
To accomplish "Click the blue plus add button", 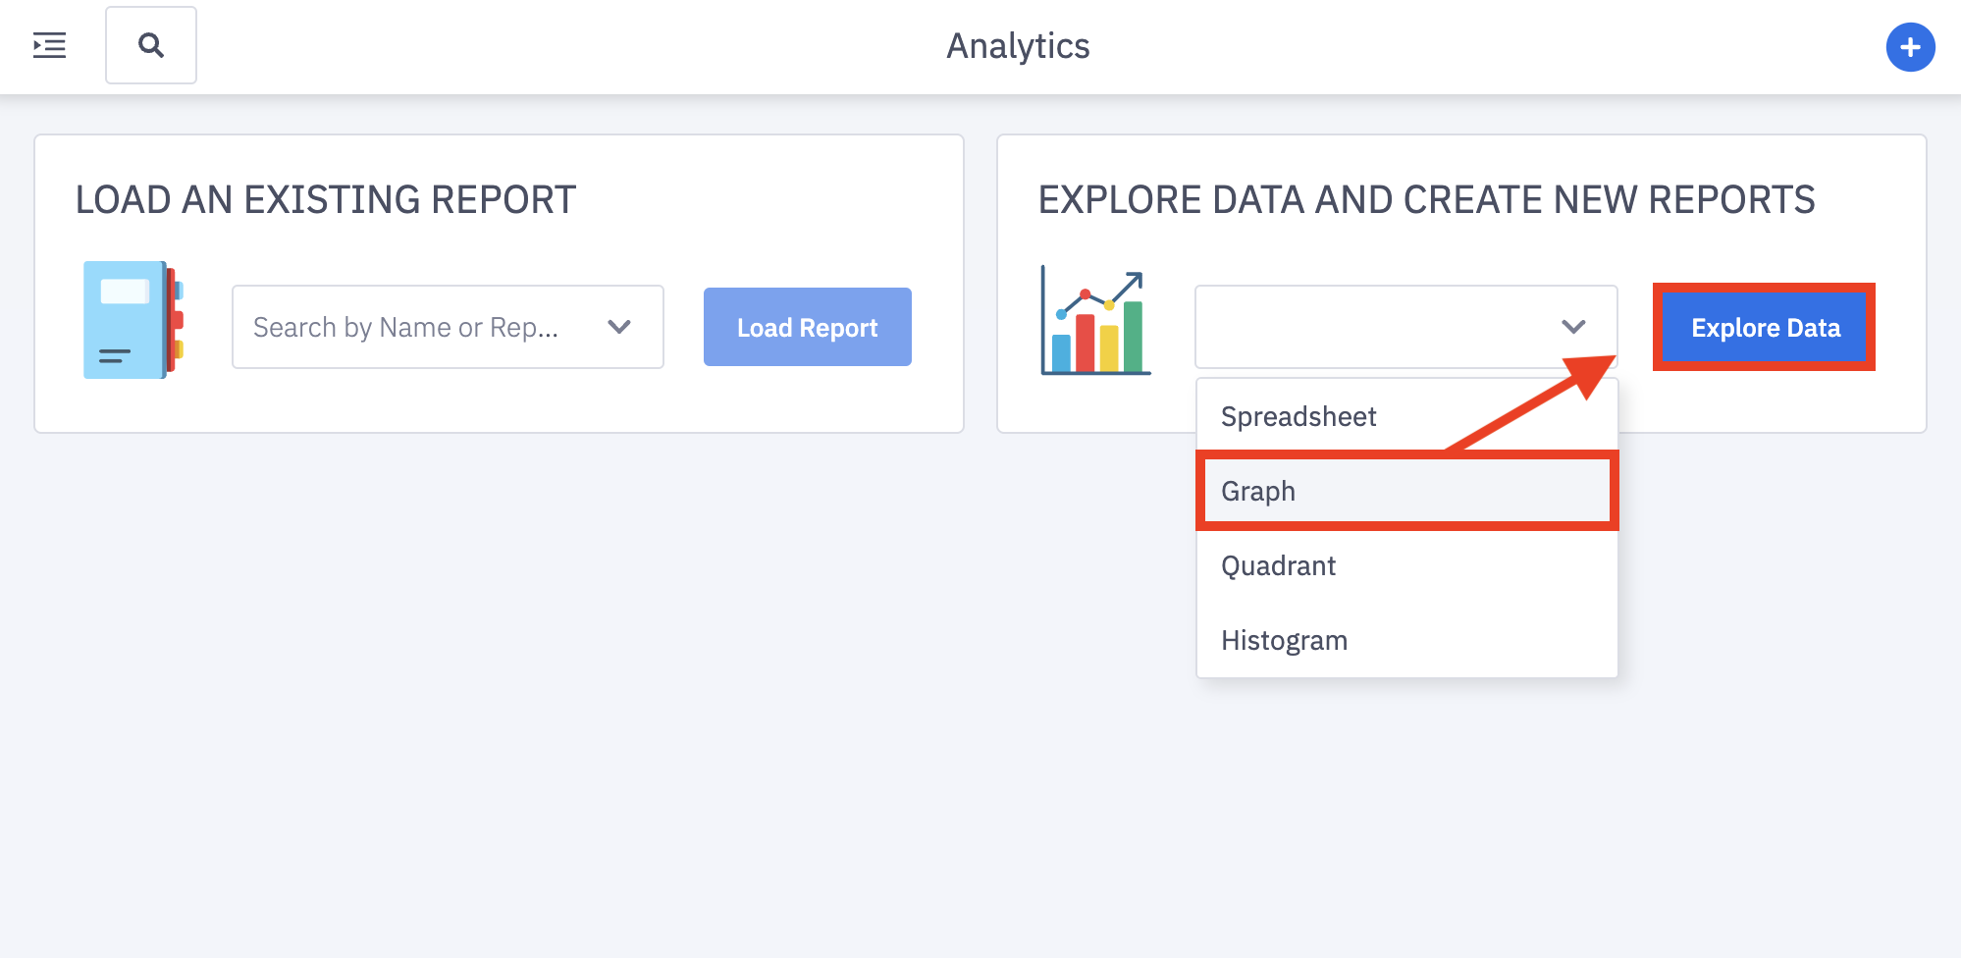I will click(x=1910, y=47).
